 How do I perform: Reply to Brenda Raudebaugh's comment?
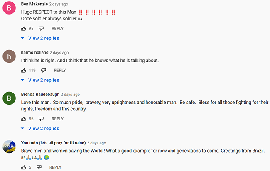tap(57, 119)
